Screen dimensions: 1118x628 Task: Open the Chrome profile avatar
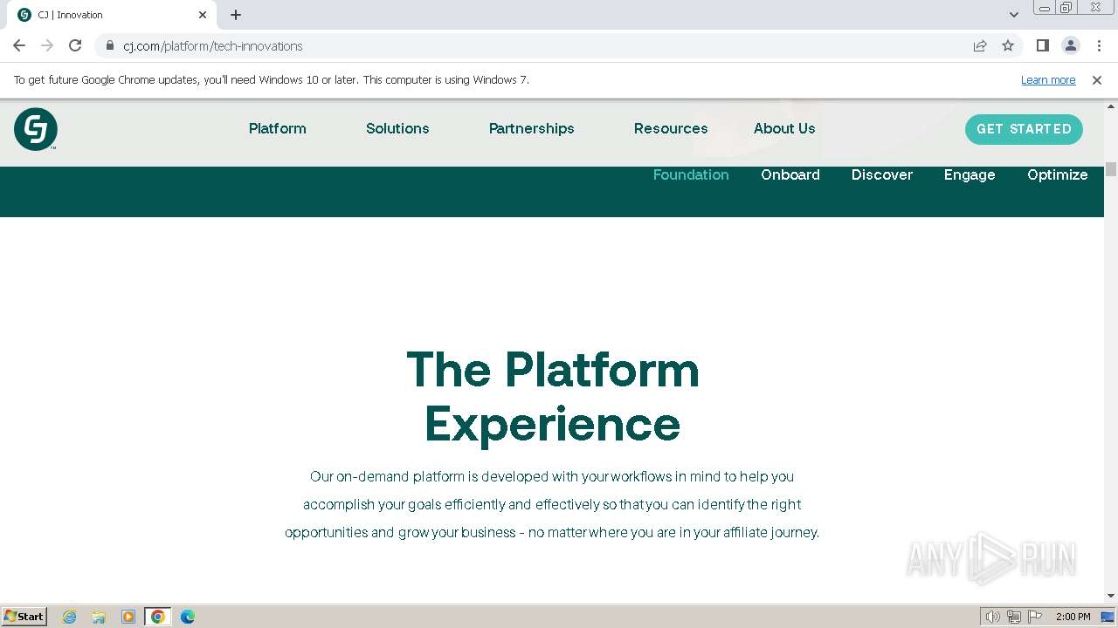(x=1070, y=45)
